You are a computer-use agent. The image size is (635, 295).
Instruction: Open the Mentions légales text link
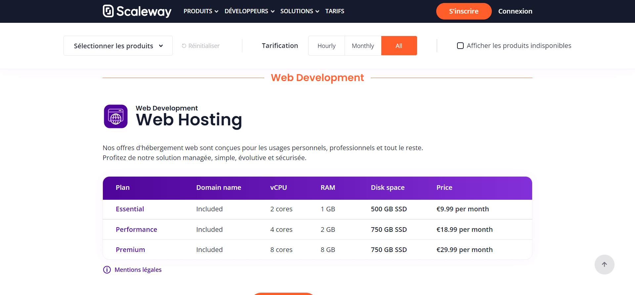(x=138, y=270)
